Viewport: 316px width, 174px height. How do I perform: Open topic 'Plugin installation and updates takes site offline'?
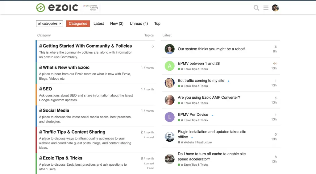212,134
